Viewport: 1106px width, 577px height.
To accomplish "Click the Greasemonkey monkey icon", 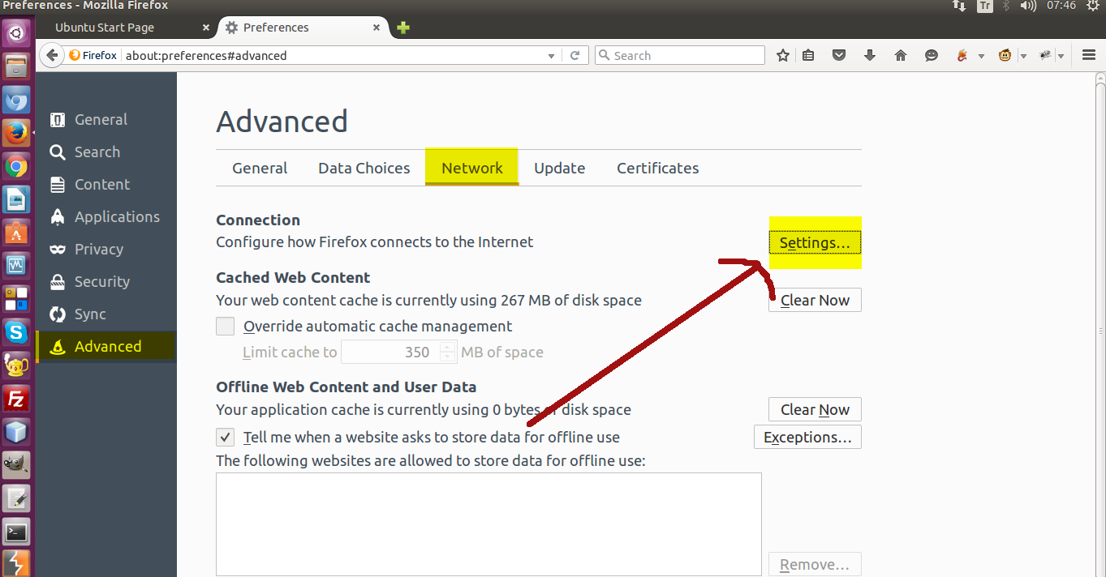I will 1005,55.
